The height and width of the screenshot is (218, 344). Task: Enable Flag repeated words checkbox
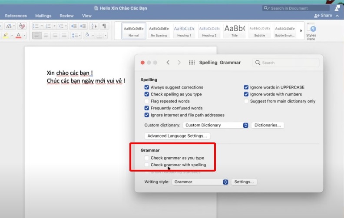(147, 101)
